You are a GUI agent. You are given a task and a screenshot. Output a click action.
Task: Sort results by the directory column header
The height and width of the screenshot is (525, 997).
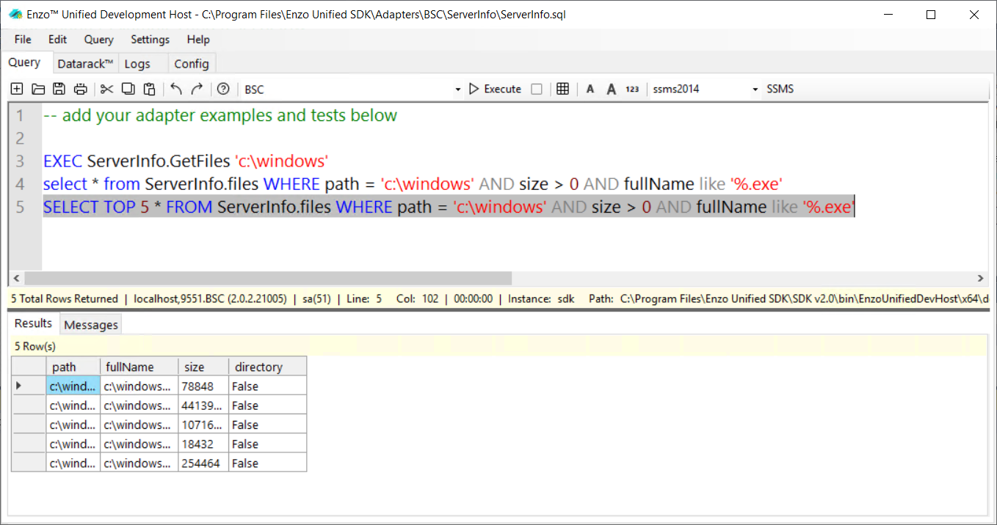click(268, 367)
